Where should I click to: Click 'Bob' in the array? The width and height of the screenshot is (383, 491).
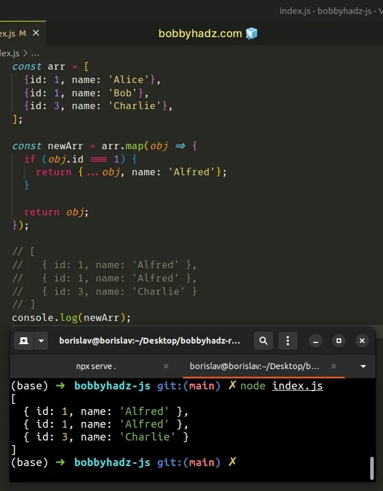[x=122, y=93]
